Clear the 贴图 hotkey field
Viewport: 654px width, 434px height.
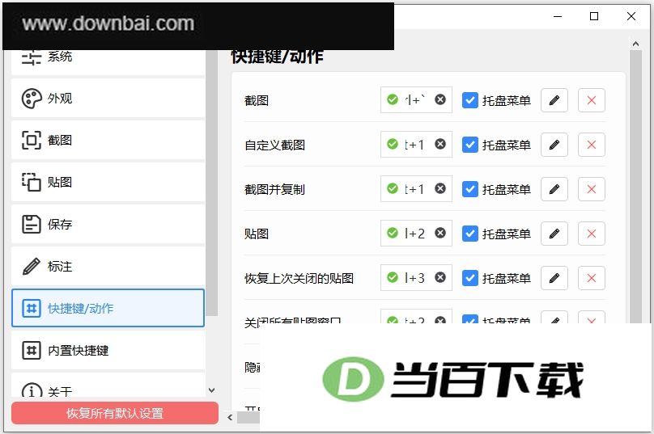(440, 233)
